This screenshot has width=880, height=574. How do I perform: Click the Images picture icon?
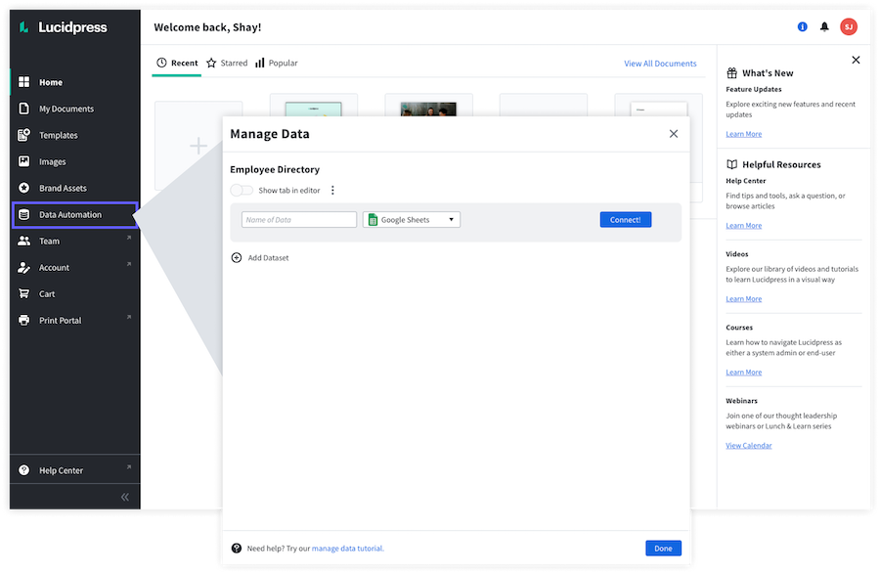click(x=23, y=161)
